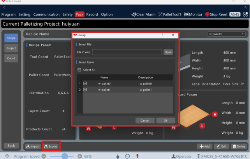Click the Label Orientation Fore Side value
This screenshot has height=159, width=250.
pyautogui.click(x=234, y=84)
